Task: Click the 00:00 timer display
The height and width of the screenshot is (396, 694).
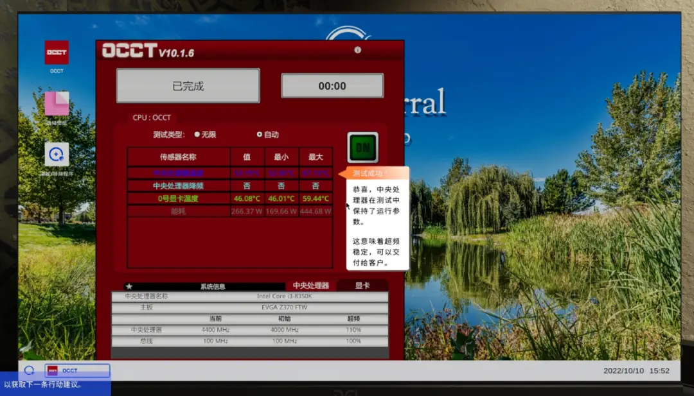Action: click(332, 86)
